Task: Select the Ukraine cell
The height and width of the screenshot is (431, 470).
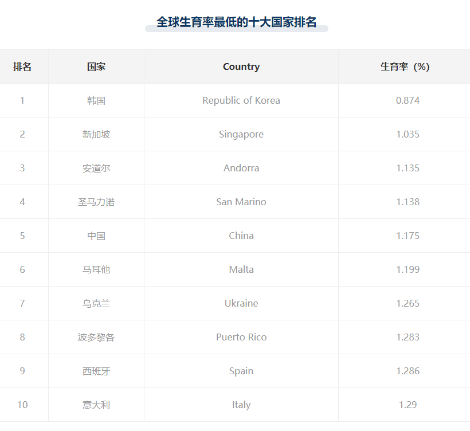Action: [x=241, y=304]
